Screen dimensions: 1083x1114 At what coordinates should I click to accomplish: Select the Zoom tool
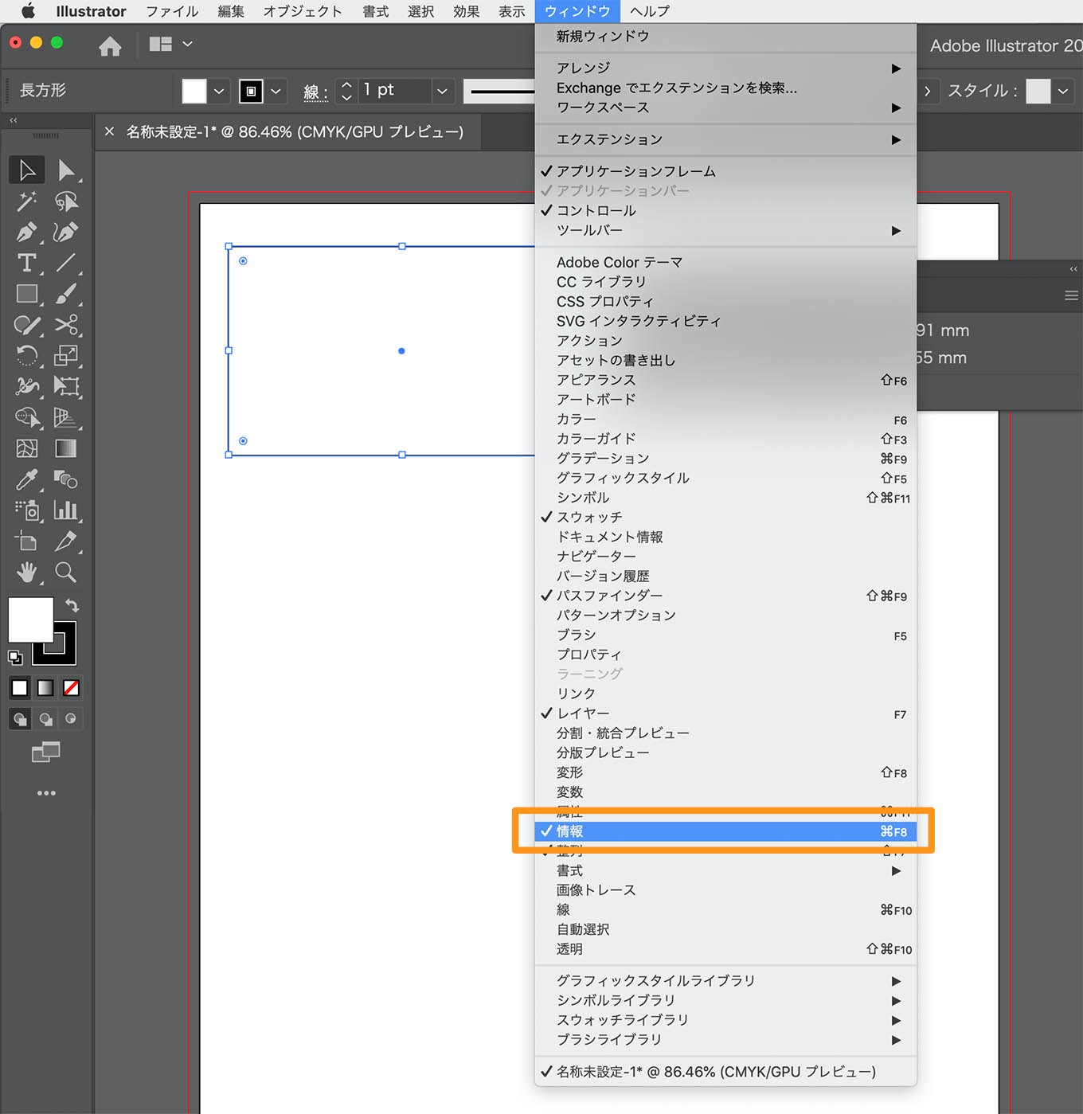coord(66,573)
